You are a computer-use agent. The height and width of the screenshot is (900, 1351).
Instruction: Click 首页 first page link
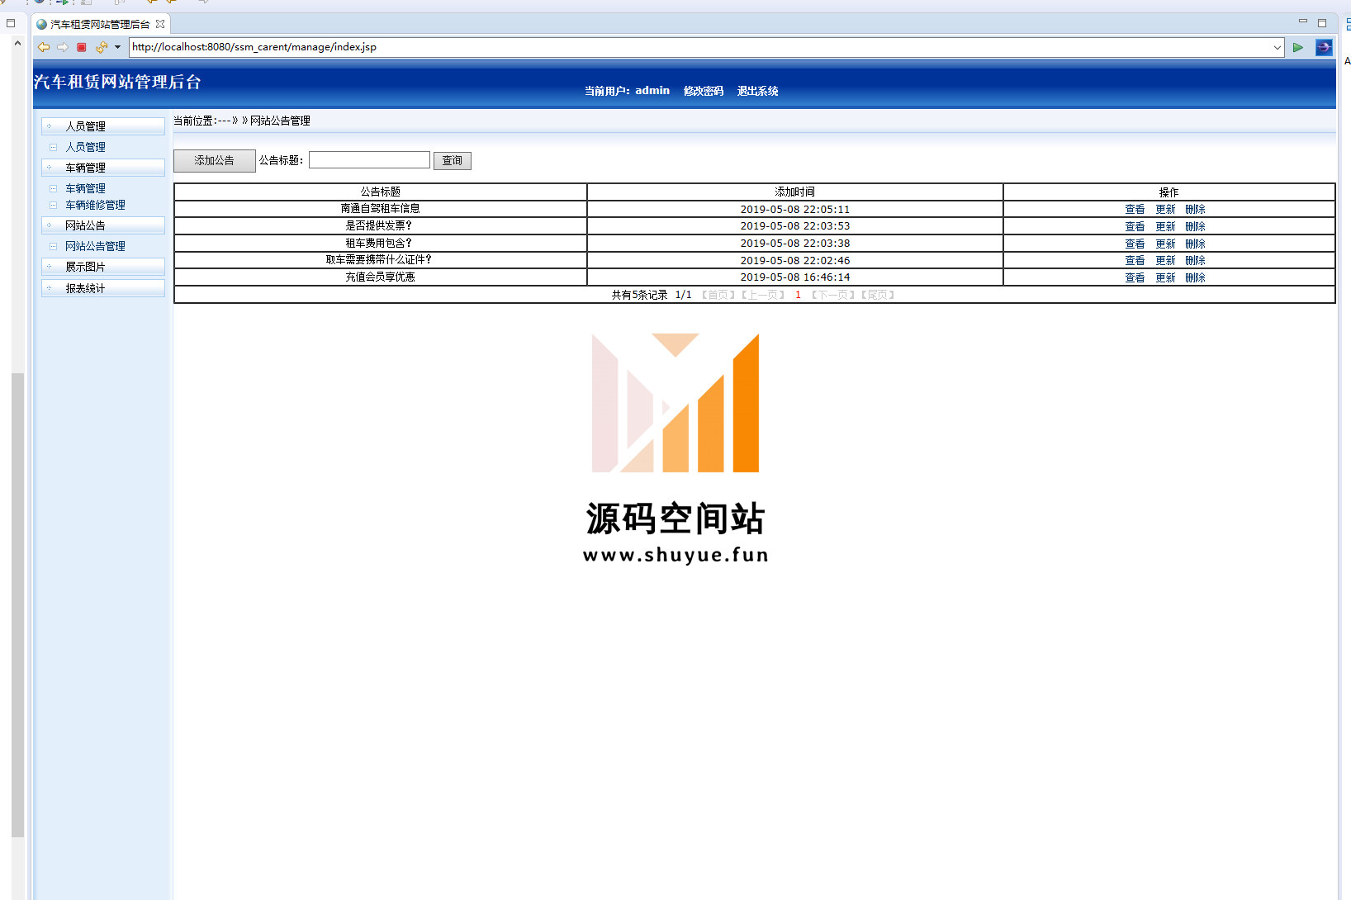tap(718, 295)
